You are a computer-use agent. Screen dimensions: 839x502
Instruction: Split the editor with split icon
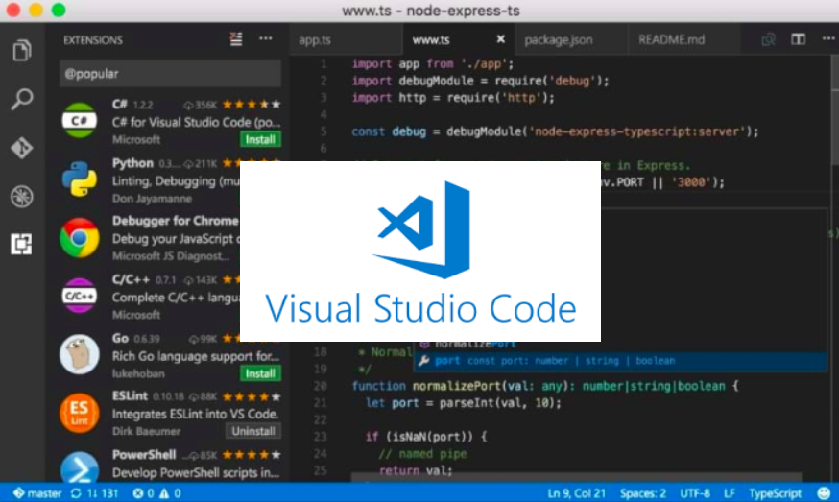pyautogui.click(x=799, y=39)
